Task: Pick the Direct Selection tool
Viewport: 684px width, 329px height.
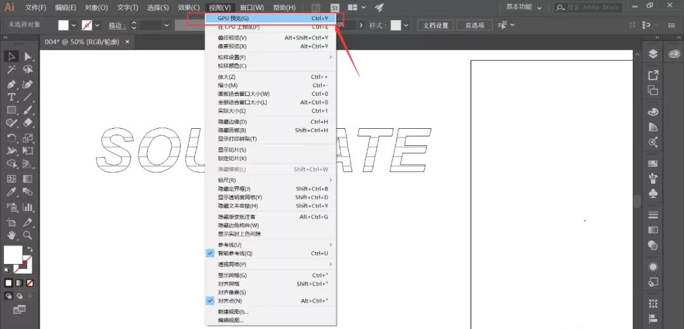Action: point(28,57)
